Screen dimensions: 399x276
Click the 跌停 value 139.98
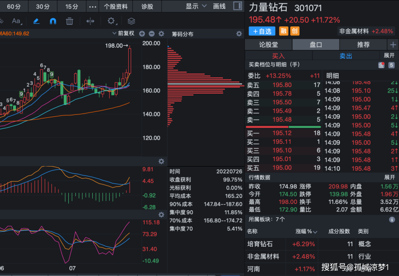click(x=338, y=194)
